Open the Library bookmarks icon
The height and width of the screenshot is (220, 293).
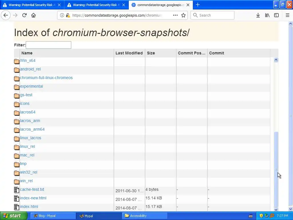(x=267, y=15)
